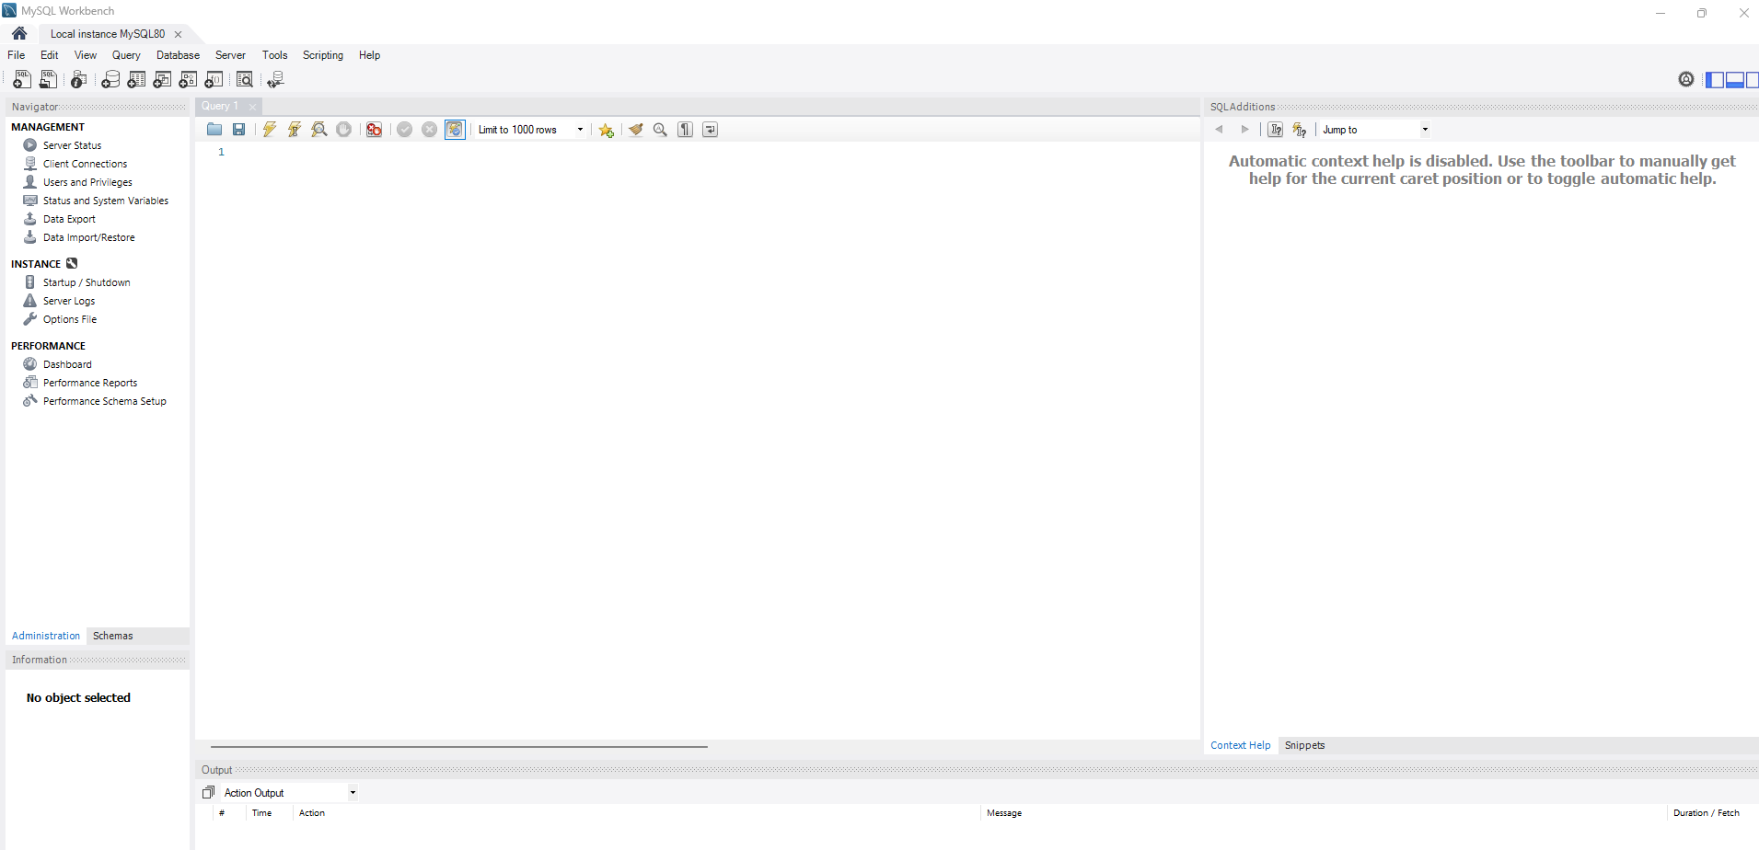Screen dimensions: 1759x850
Task: Commit transaction checkmark icon
Action: coord(405,130)
